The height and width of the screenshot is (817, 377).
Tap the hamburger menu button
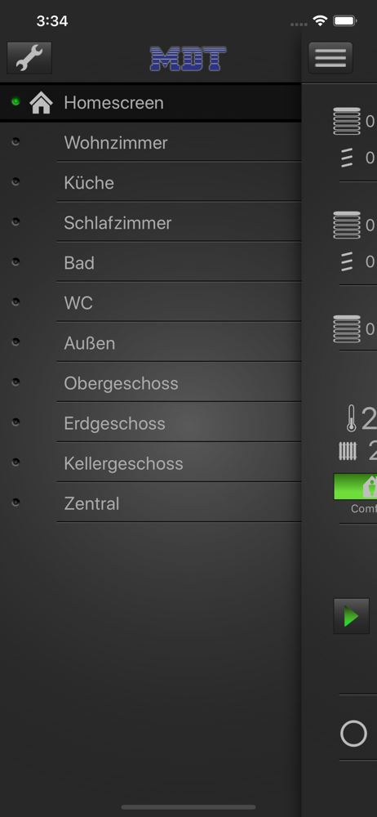click(x=330, y=58)
